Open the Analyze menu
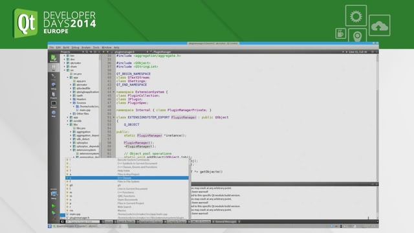Image resolution: width=414 pixels, height=233 pixels. point(86,47)
